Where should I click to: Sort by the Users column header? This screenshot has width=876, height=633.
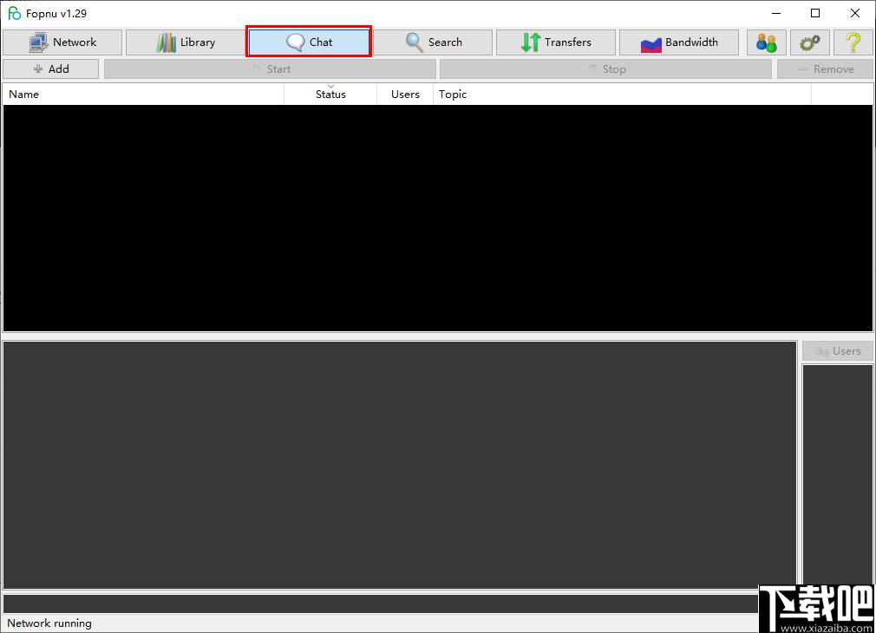coord(405,94)
